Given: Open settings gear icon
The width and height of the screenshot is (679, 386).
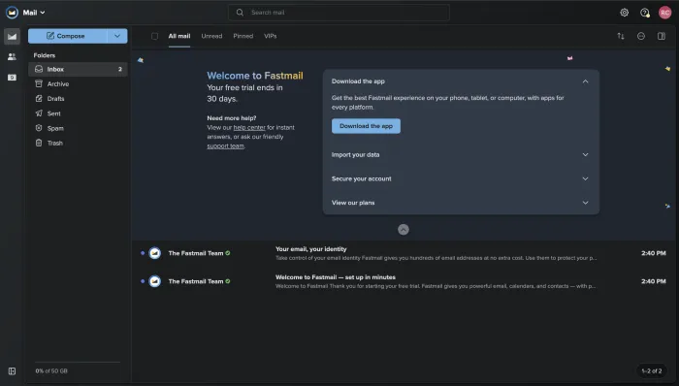Looking at the screenshot, I should [x=624, y=13].
